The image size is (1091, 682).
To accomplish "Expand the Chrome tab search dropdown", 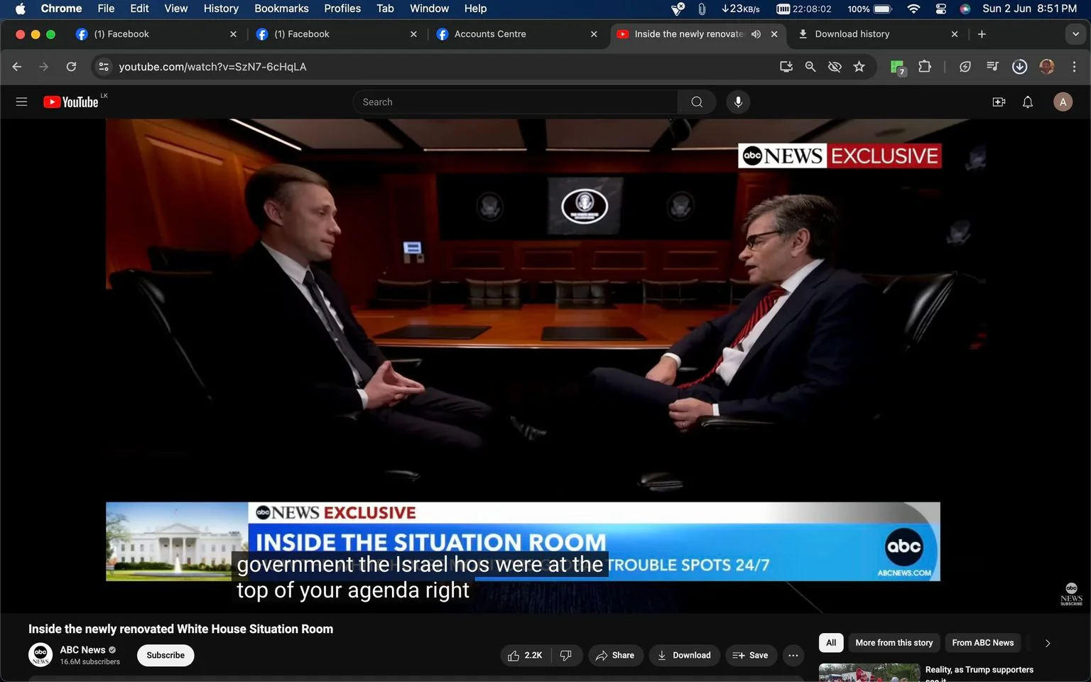I will pos(1075,34).
